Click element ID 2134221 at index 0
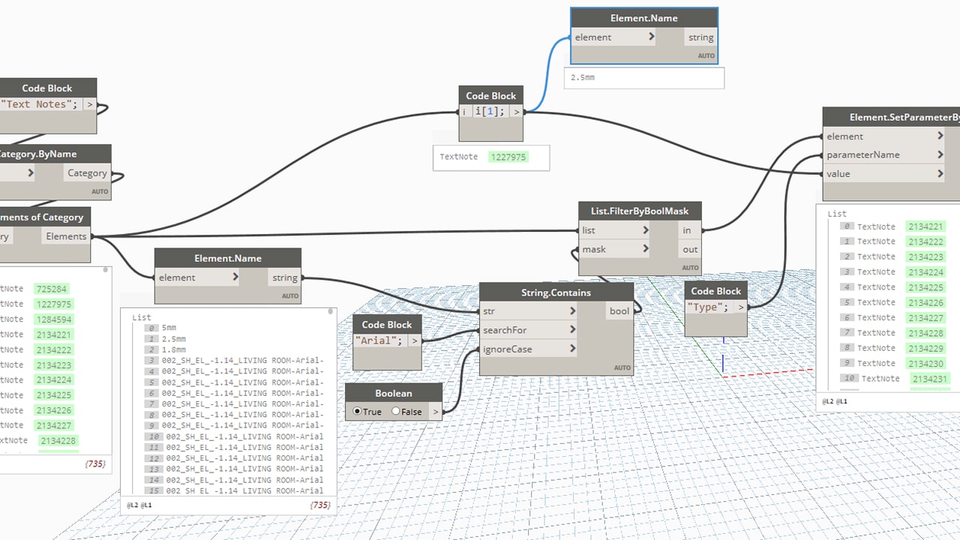The height and width of the screenshot is (540, 960). (925, 226)
